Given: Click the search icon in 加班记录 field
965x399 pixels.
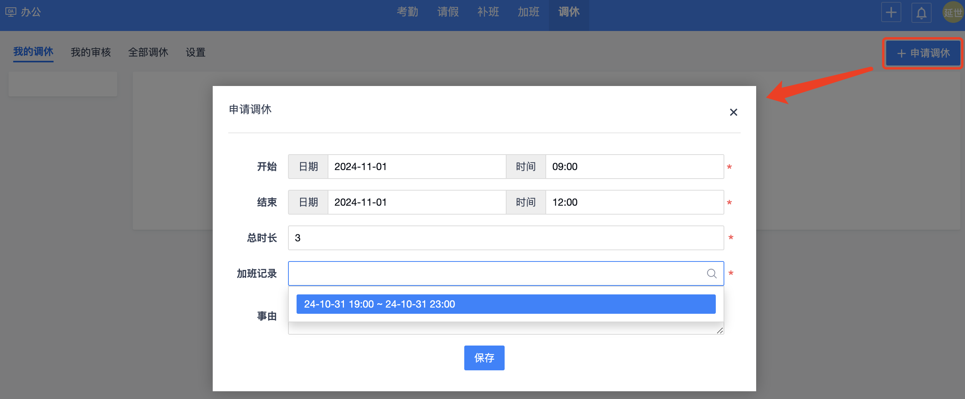Looking at the screenshot, I should click(x=712, y=273).
